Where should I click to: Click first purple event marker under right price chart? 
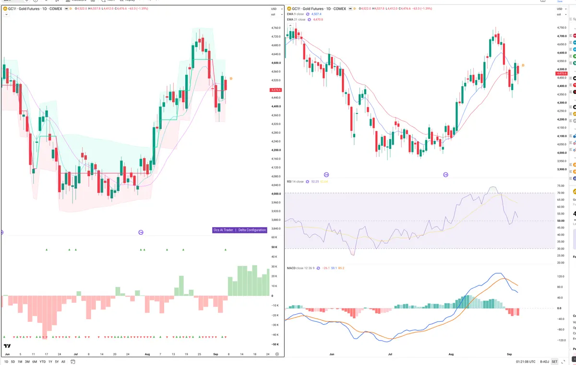coord(326,174)
